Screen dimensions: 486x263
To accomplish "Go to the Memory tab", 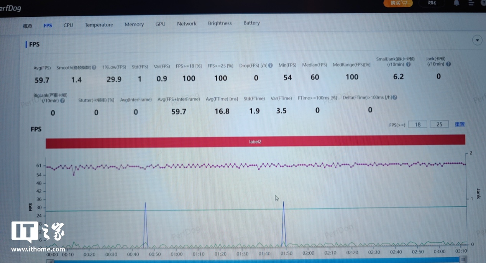I will tap(134, 25).
